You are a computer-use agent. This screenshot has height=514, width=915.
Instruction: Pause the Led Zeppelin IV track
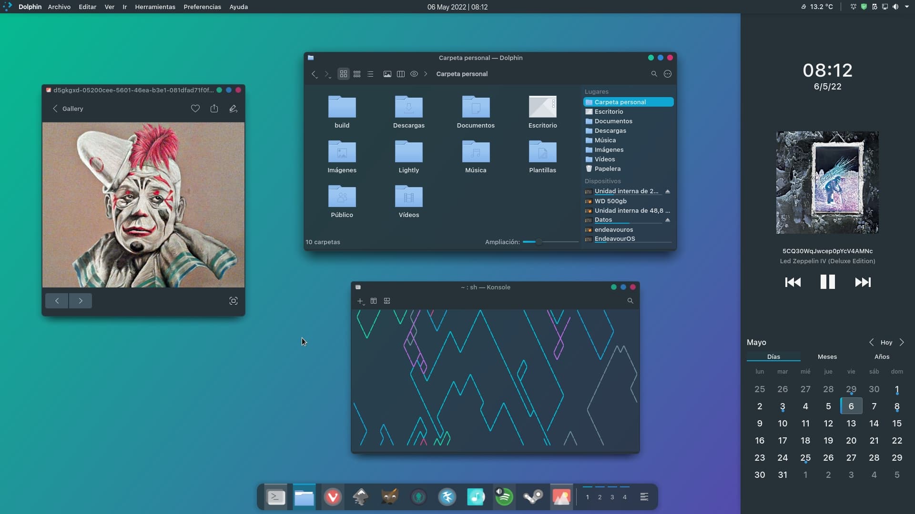coord(828,282)
